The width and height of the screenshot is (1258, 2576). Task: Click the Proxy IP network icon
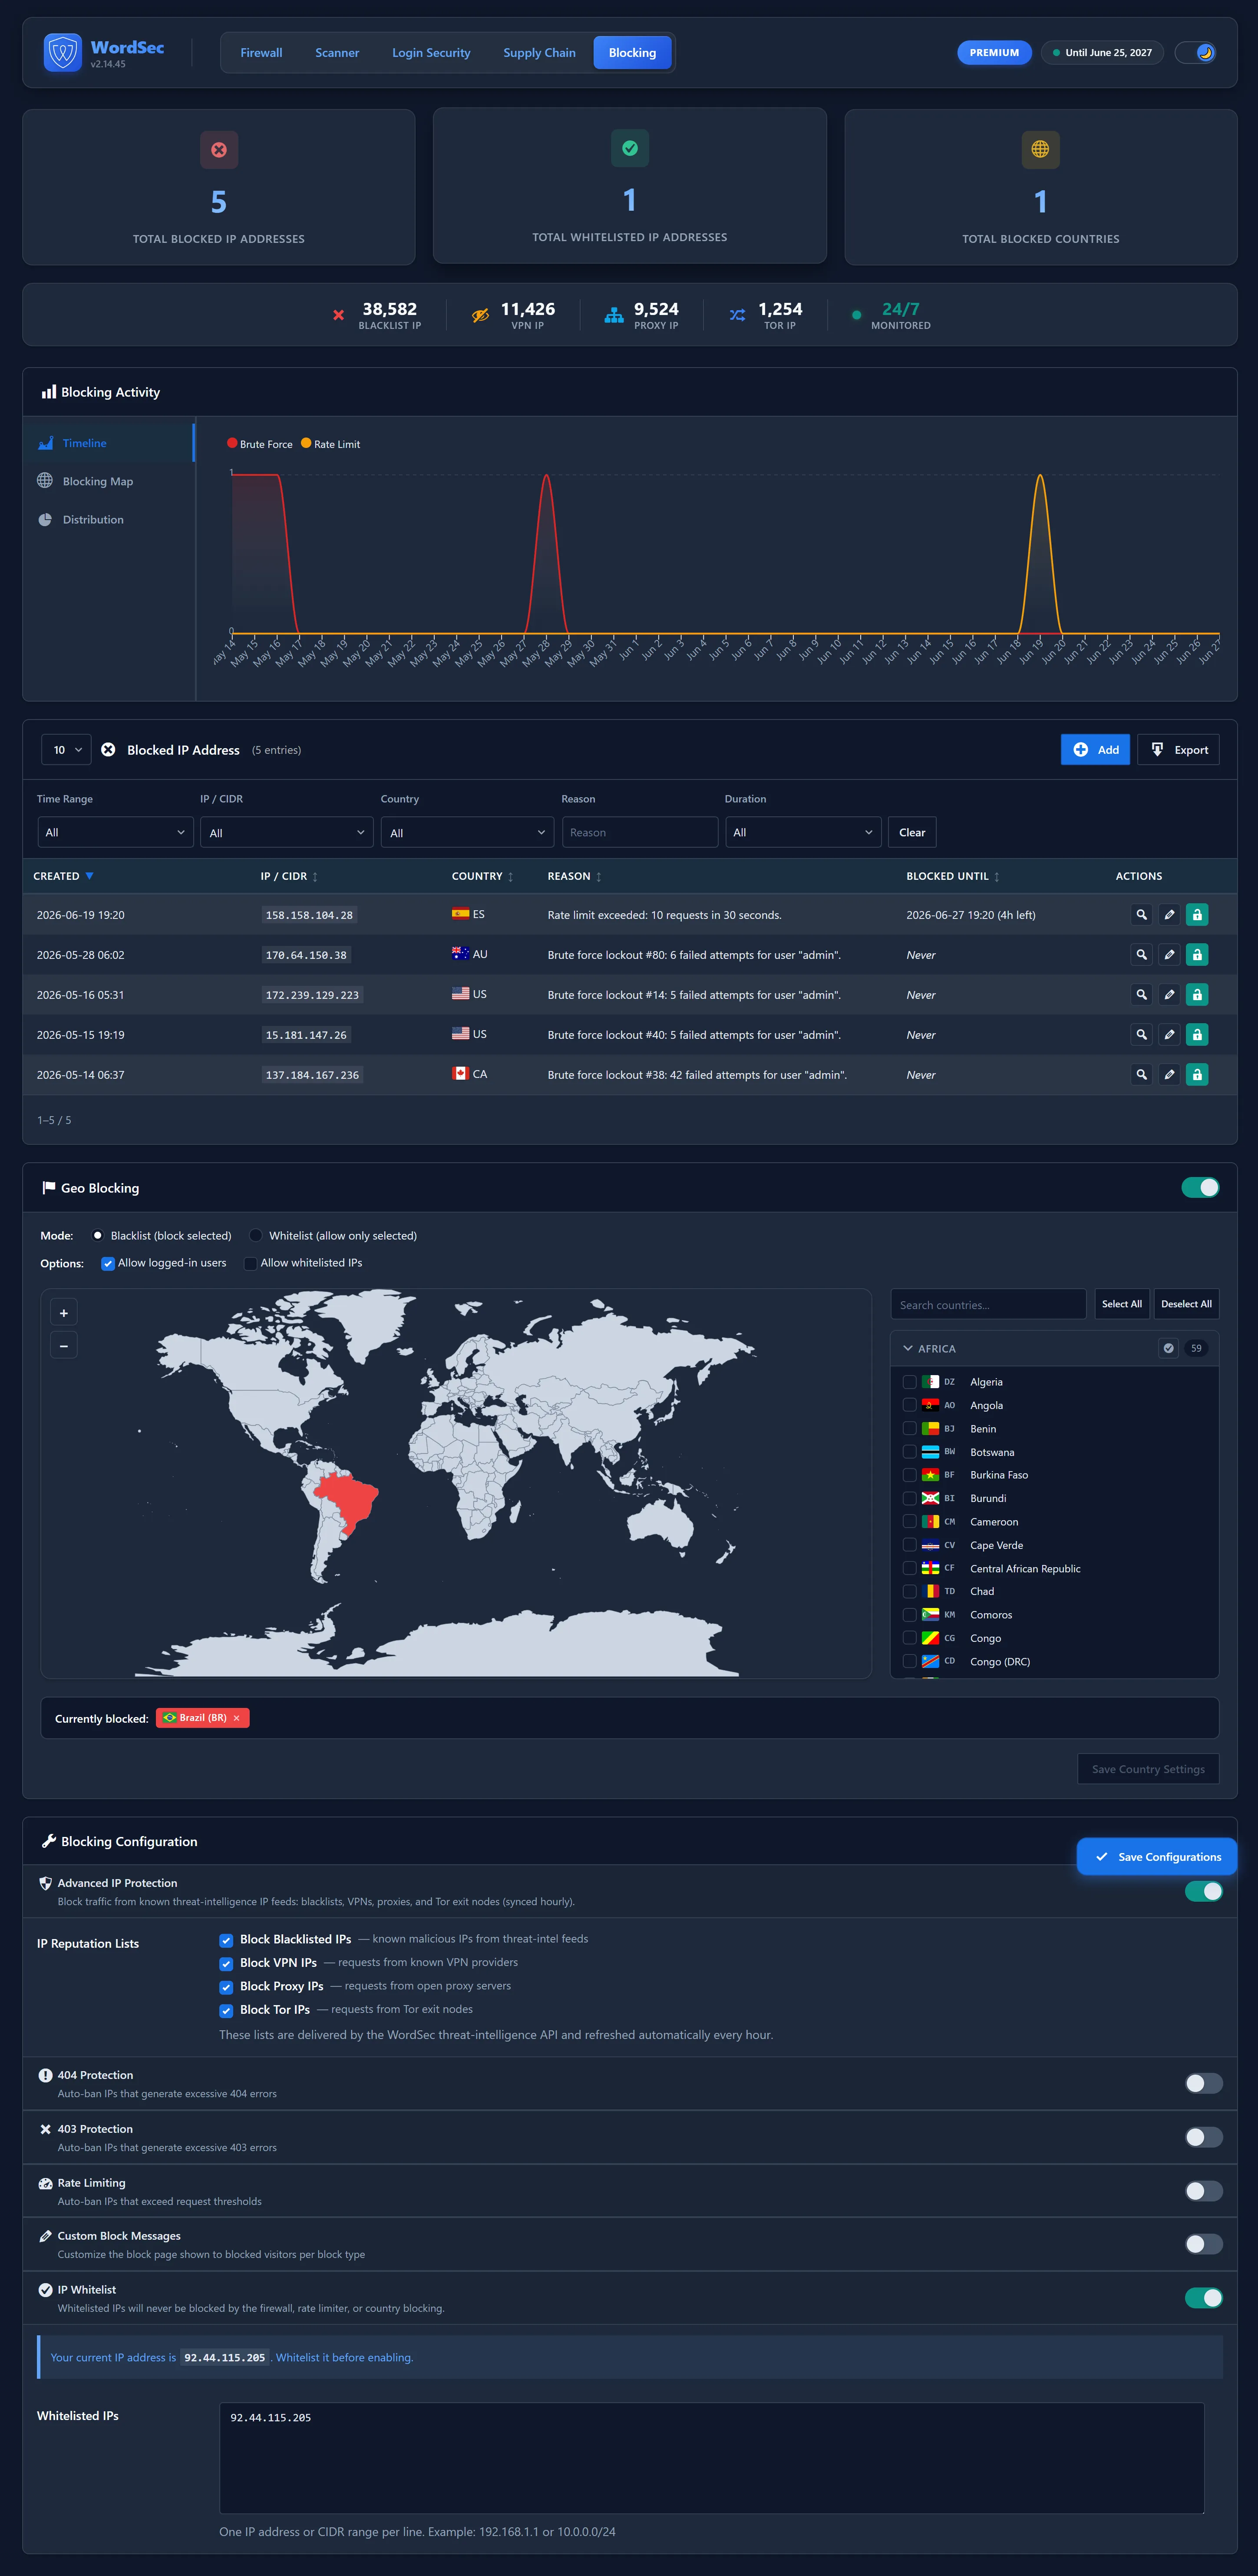(614, 315)
